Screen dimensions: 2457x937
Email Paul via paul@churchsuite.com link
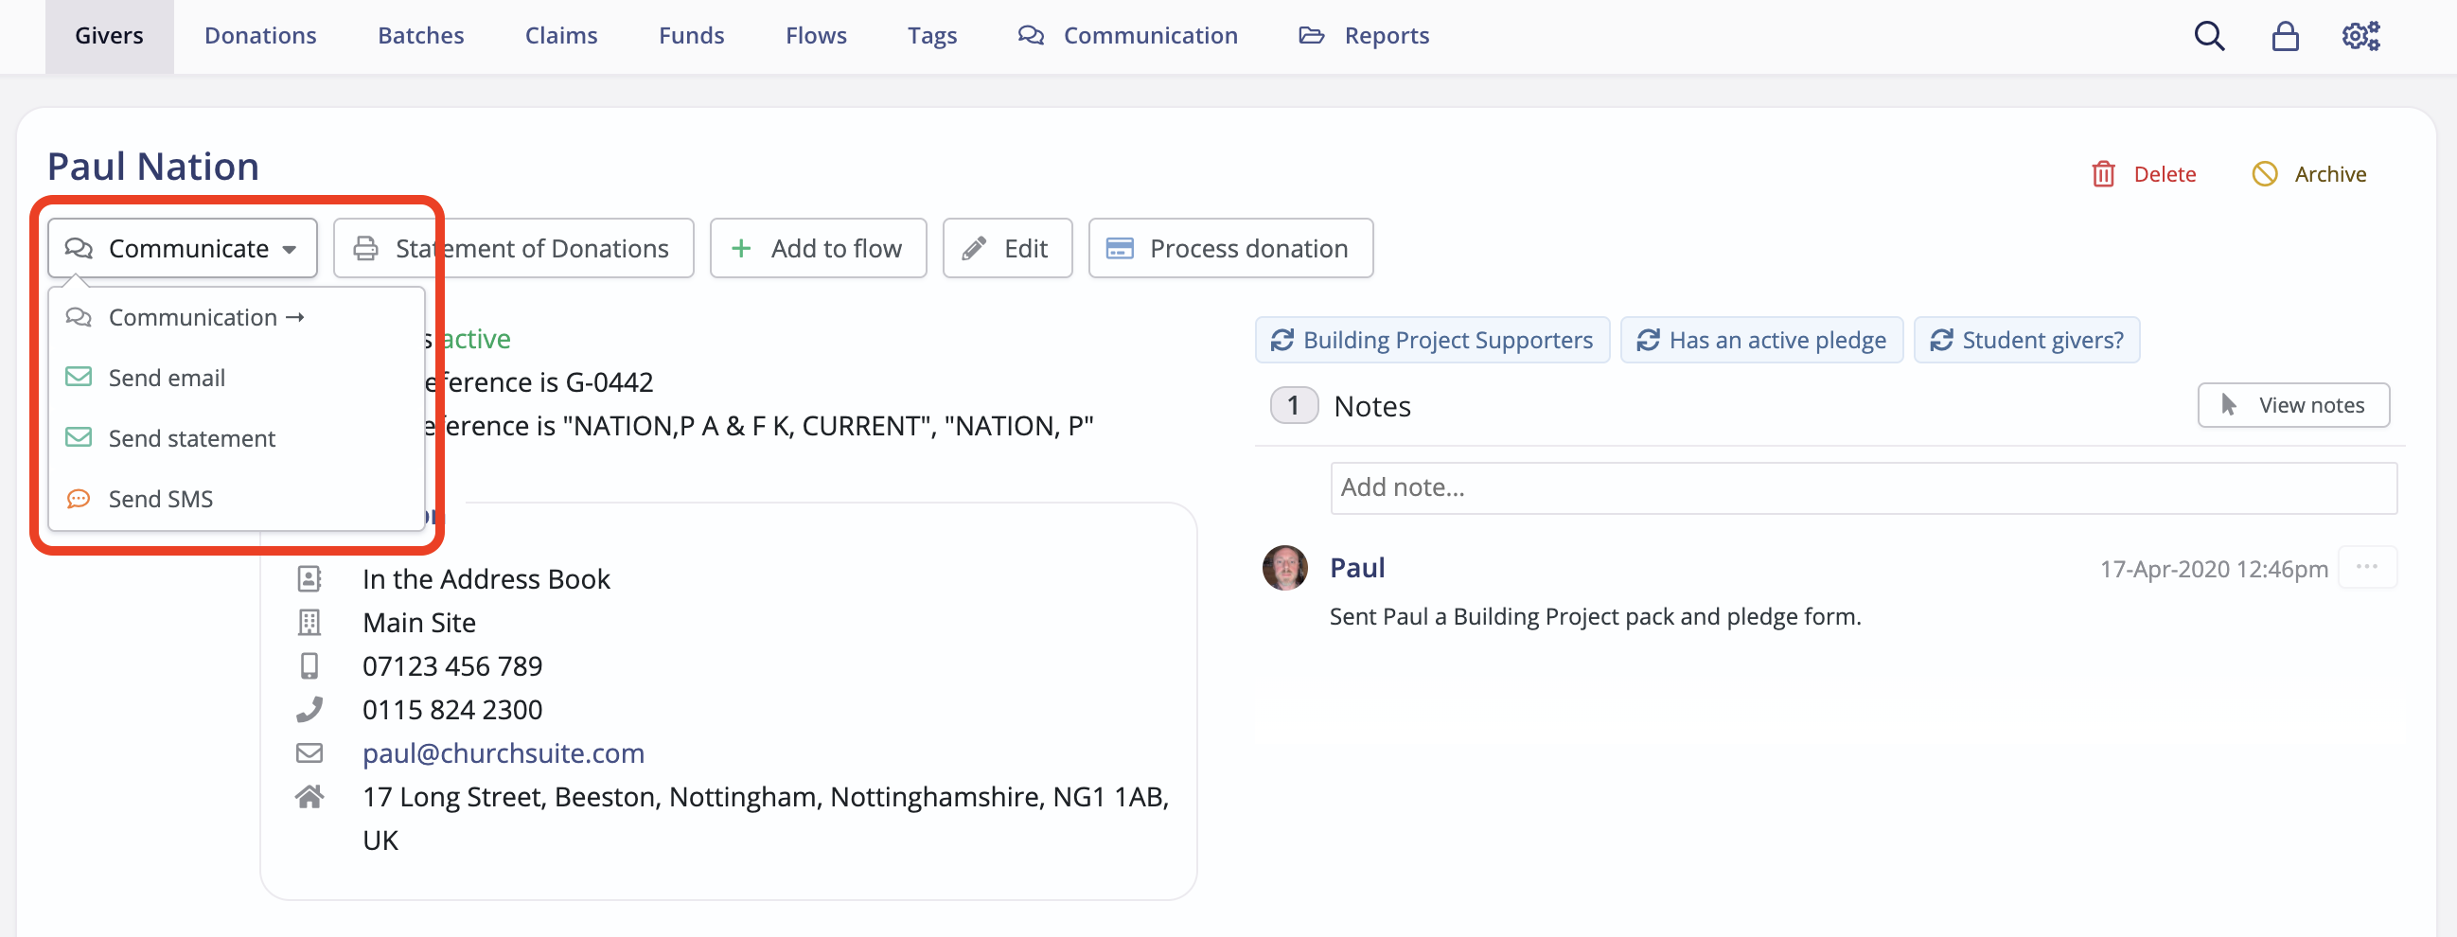(503, 752)
